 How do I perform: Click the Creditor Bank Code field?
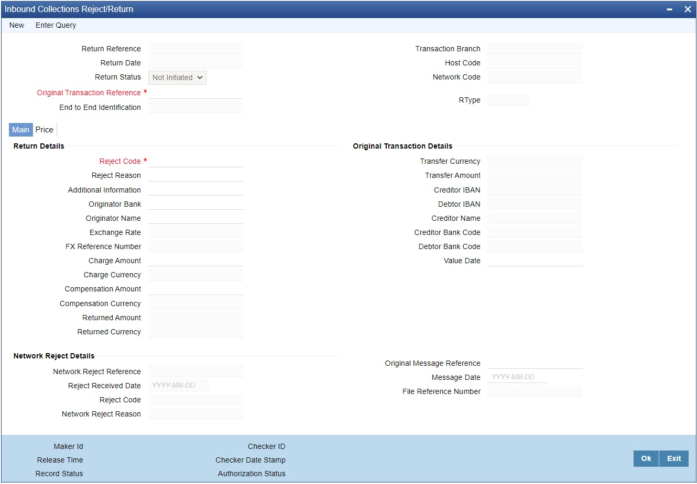(535, 232)
